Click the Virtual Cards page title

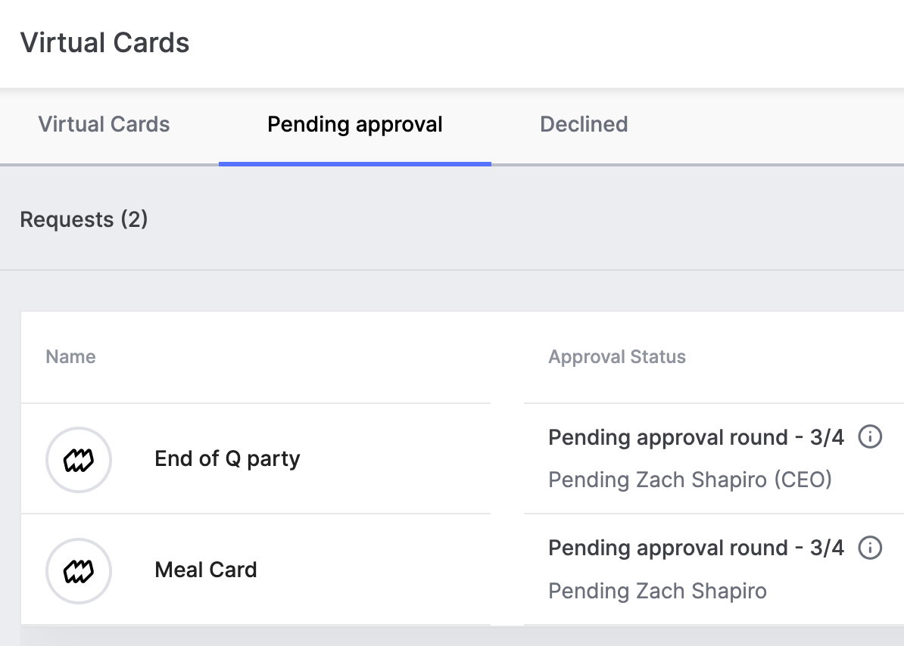[104, 42]
